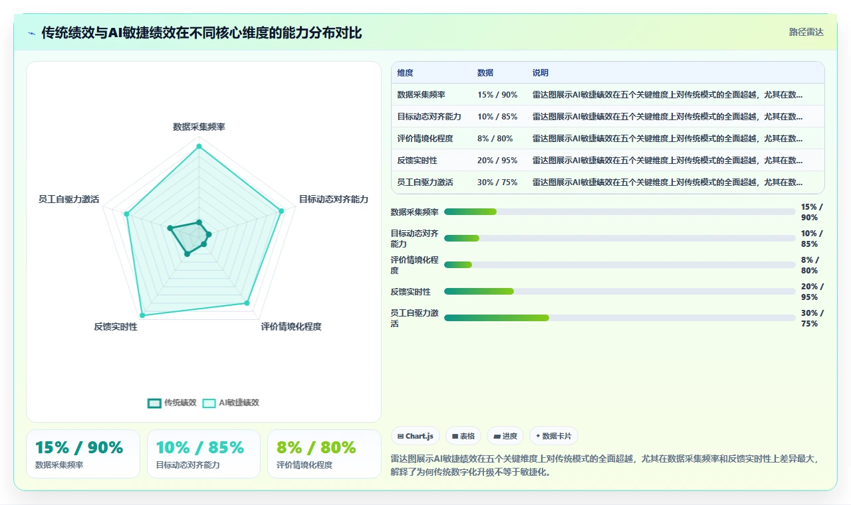Toggle the AI敏捷绩效 legend item

point(231,403)
